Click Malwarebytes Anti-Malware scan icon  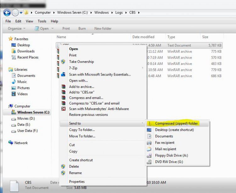coord(64,109)
